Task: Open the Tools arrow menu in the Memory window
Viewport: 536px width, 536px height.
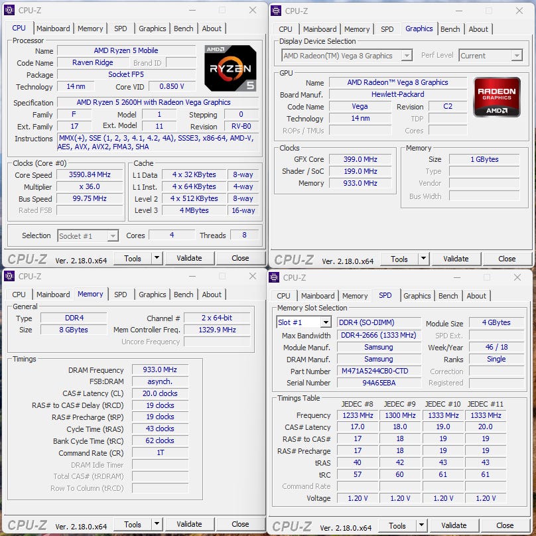Action: (157, 524)
